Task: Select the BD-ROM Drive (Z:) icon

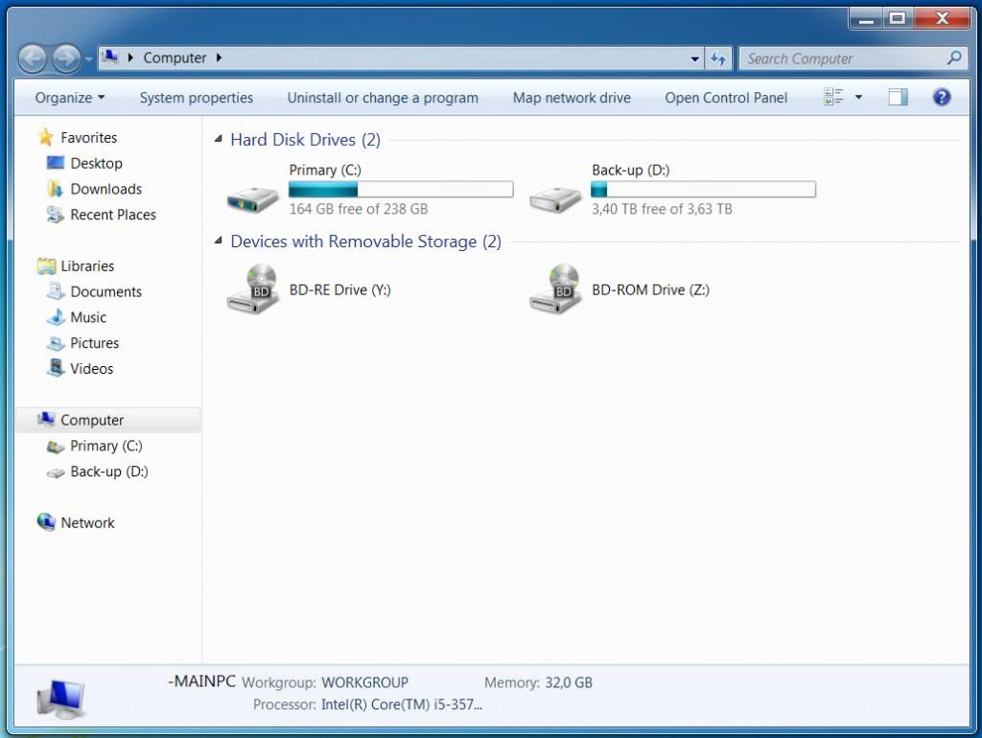Action: (555, 288)
